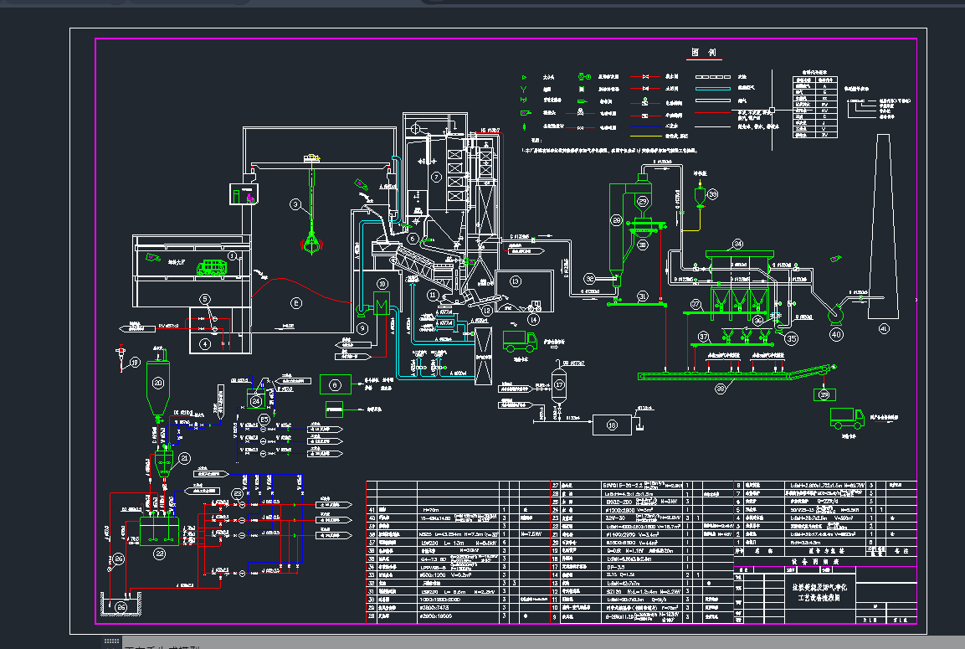Select equipment bubble number 5
Image resolution: width=965 pixels, height=649 pixels.
[x=205, y=299]
